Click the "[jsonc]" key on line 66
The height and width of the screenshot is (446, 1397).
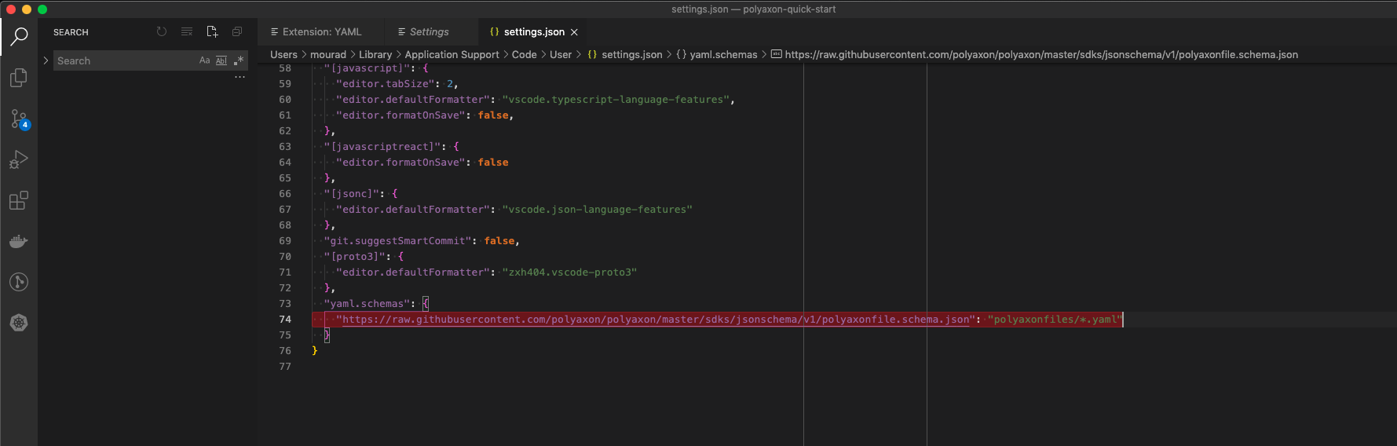click(352, 194)
